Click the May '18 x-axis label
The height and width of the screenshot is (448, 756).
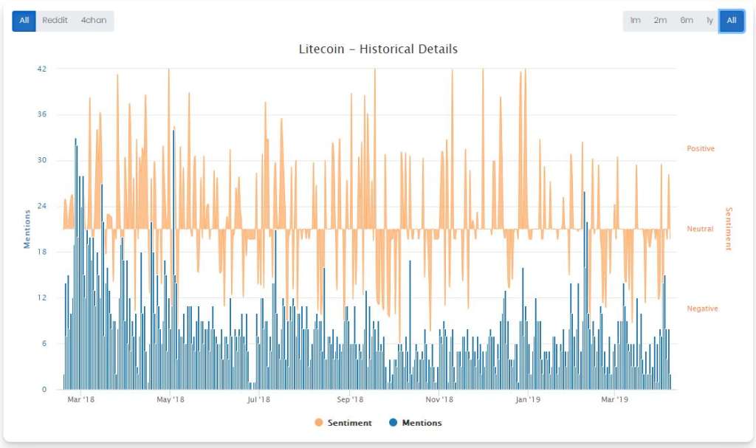(171, 399)
